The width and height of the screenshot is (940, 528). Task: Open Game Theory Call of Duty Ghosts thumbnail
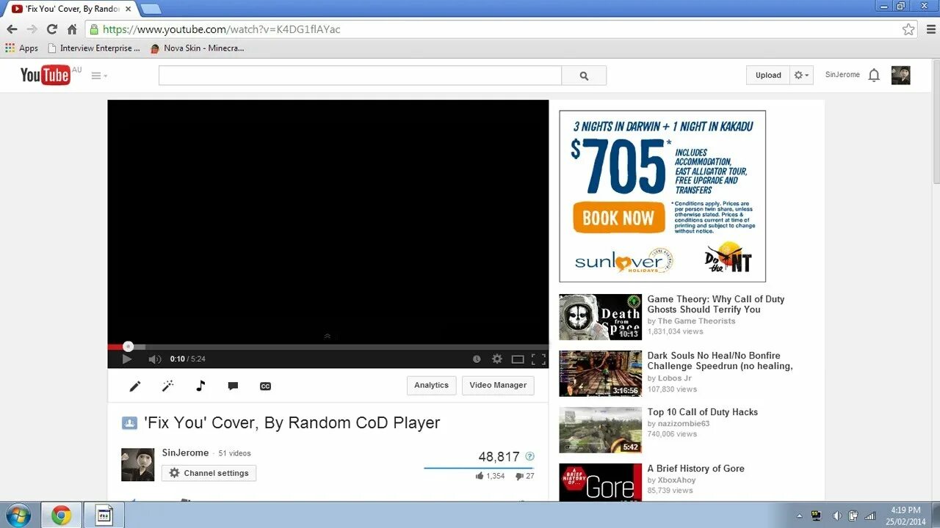(600, 317)
